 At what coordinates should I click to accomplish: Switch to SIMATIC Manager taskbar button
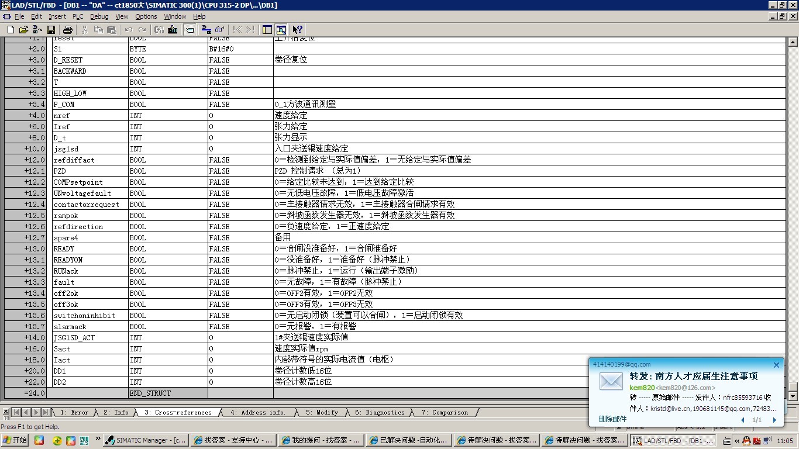(146, 440)
